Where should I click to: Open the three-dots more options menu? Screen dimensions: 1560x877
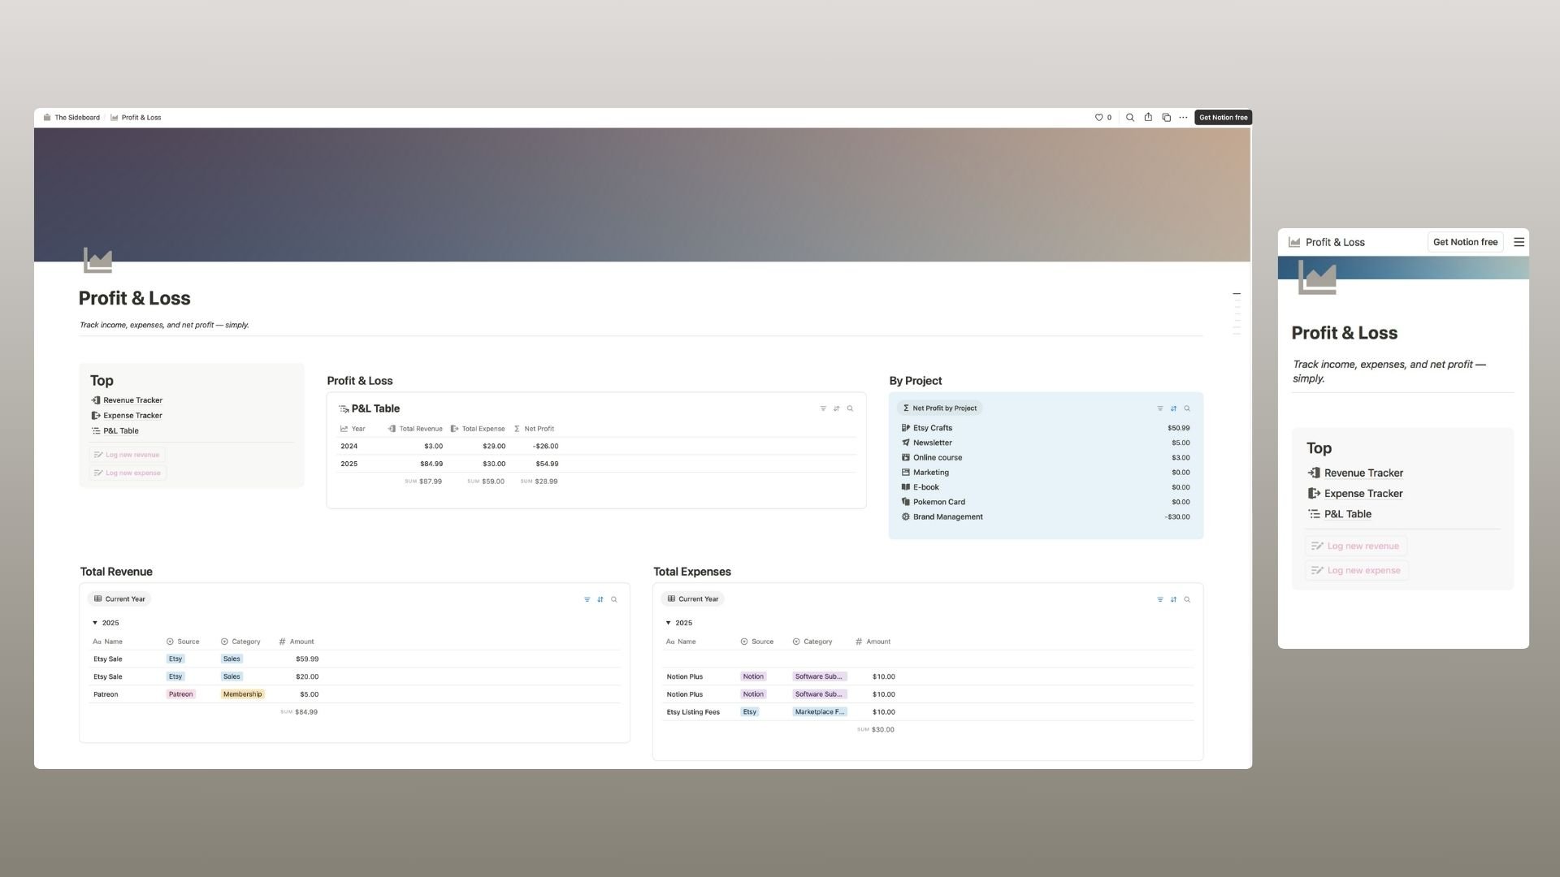(1183, 118)
